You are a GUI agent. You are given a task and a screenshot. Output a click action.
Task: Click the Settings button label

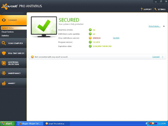point(162,9)
